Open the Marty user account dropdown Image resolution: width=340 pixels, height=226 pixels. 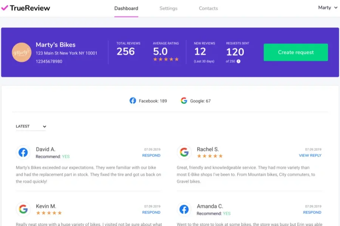tap(328, 8)
